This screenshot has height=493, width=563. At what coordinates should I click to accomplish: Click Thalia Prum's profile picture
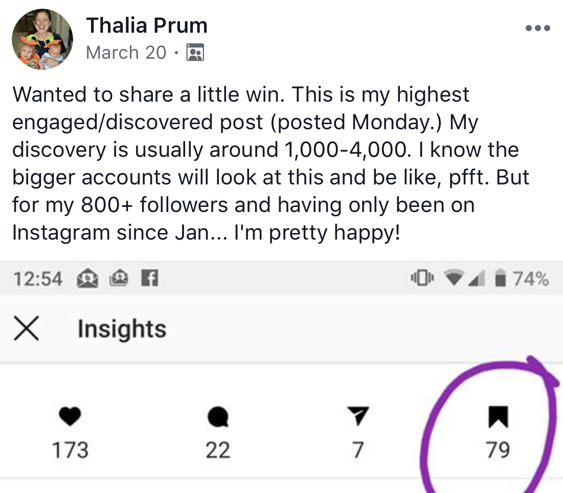pos(42,39)
